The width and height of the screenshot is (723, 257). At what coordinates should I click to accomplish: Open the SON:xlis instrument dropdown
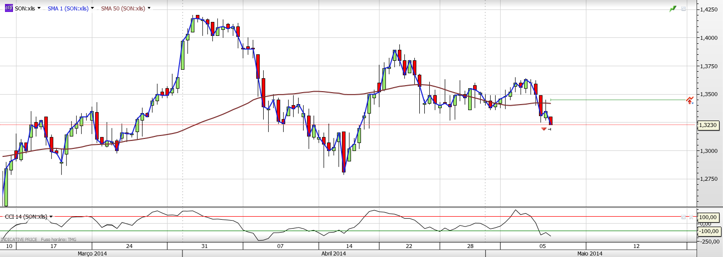point(39,8)
